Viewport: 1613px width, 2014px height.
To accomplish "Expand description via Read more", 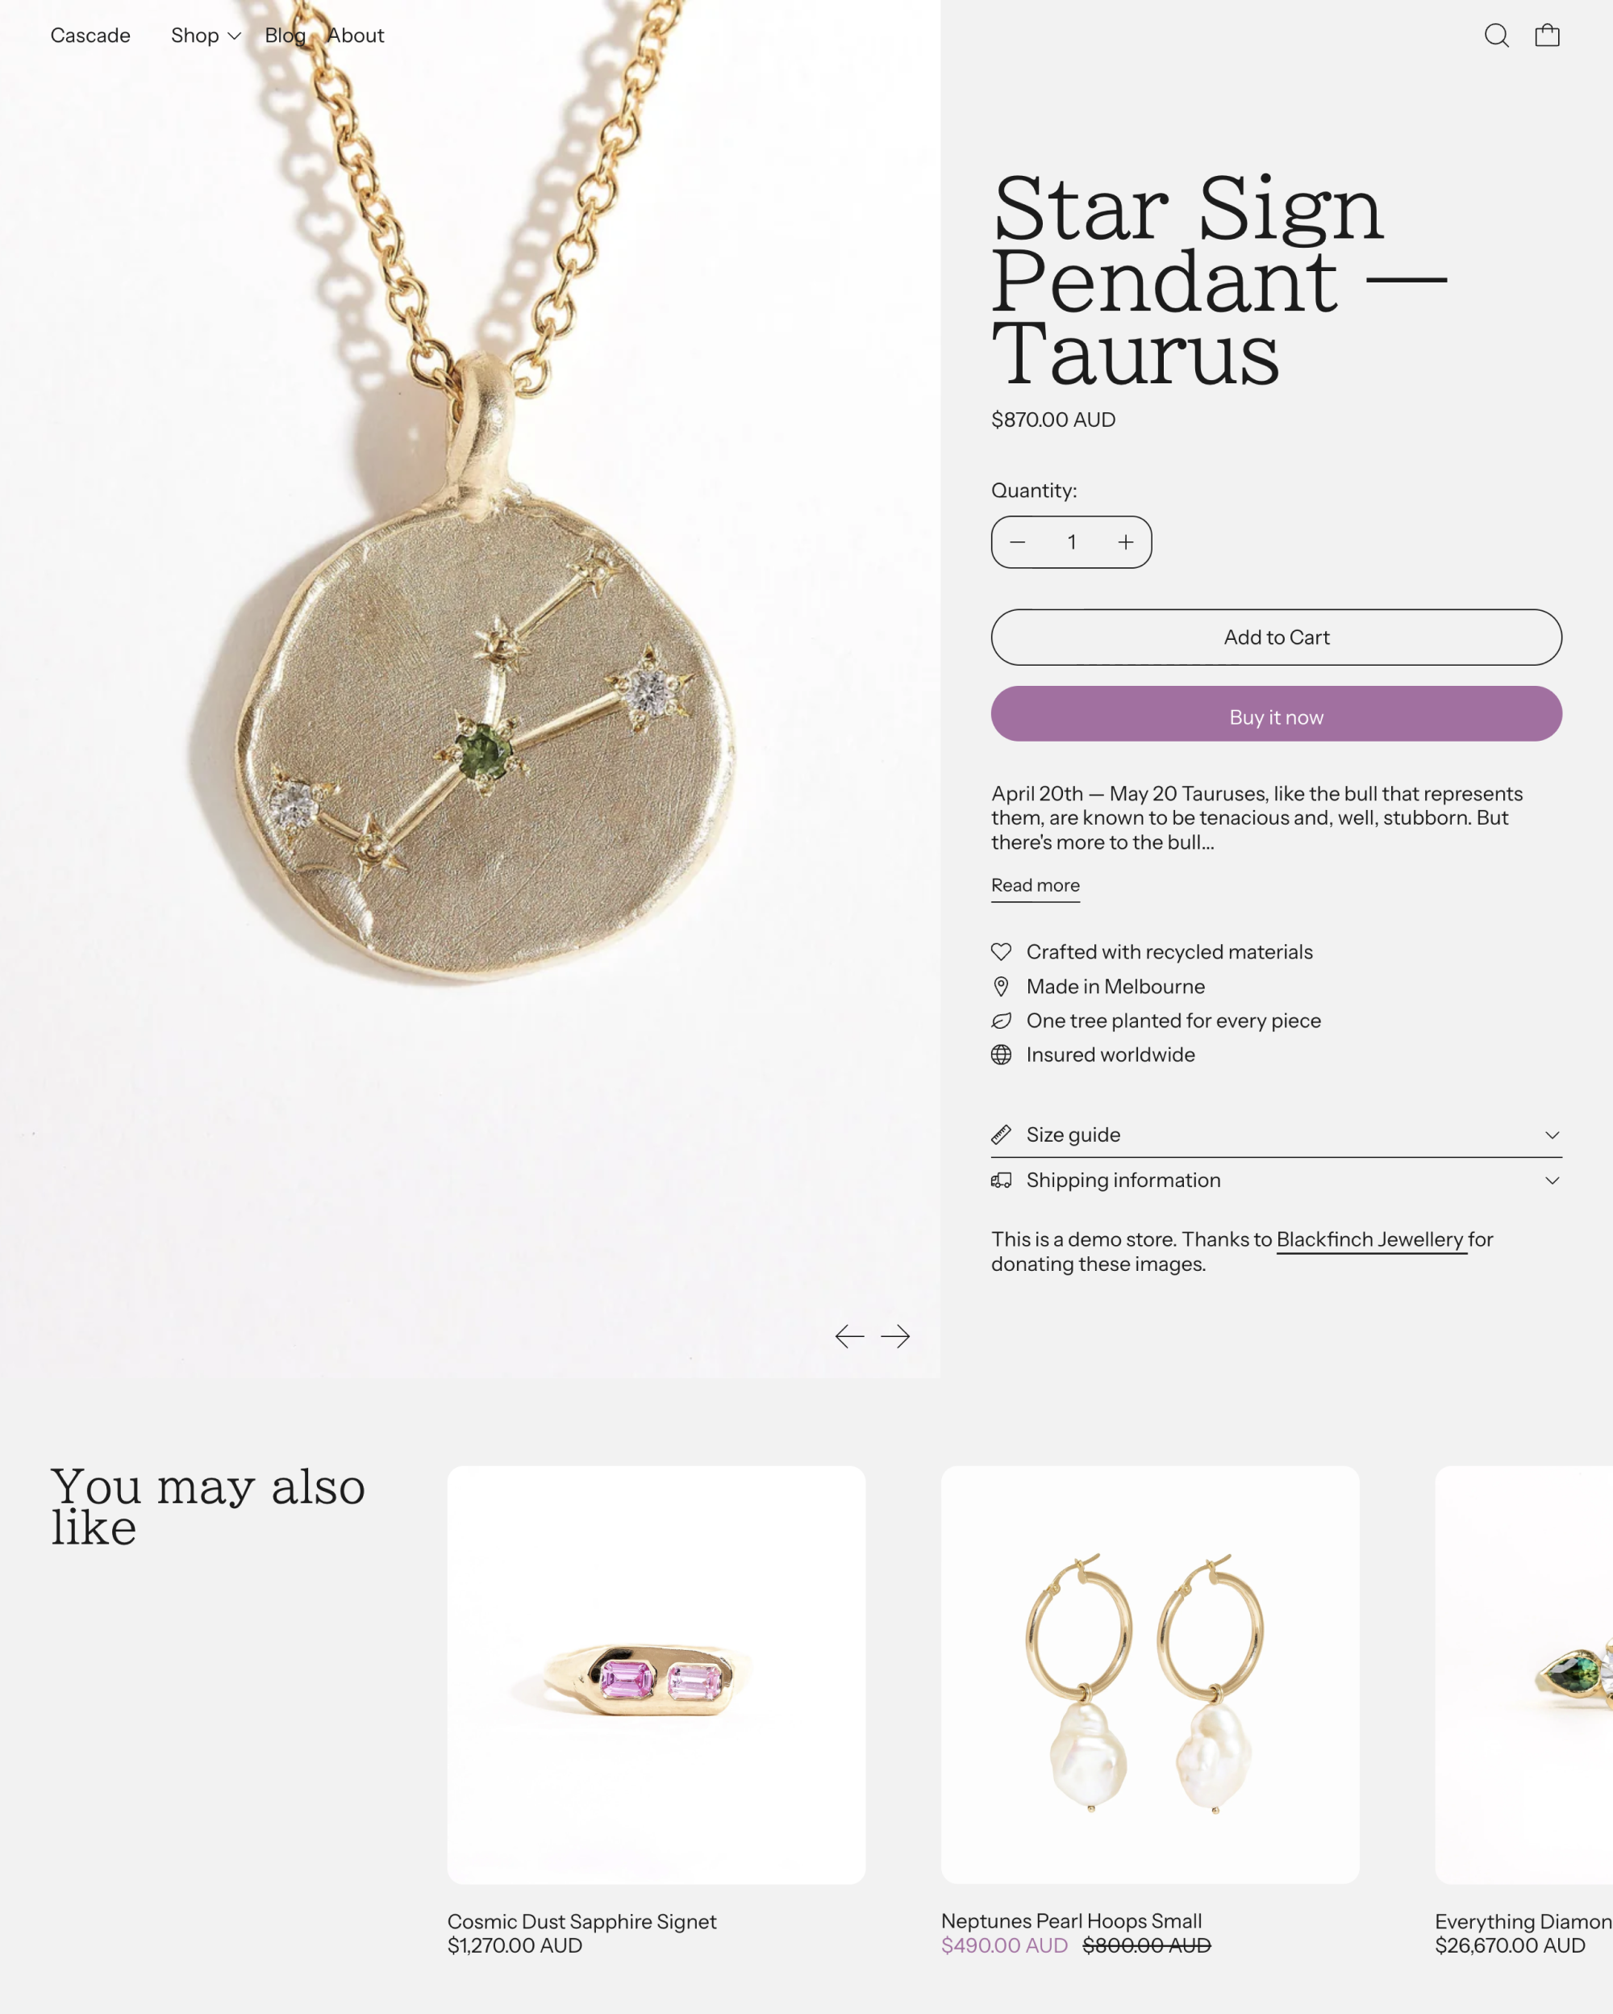I will (1036, 885).
